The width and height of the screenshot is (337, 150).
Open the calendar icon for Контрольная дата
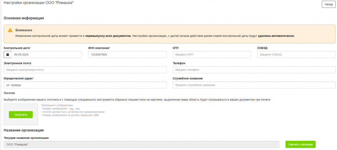[x=8, y=55]
